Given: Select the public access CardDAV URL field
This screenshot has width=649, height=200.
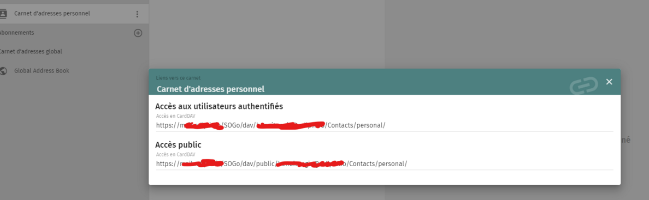Looking at the screenshot, I should [385, 163].
